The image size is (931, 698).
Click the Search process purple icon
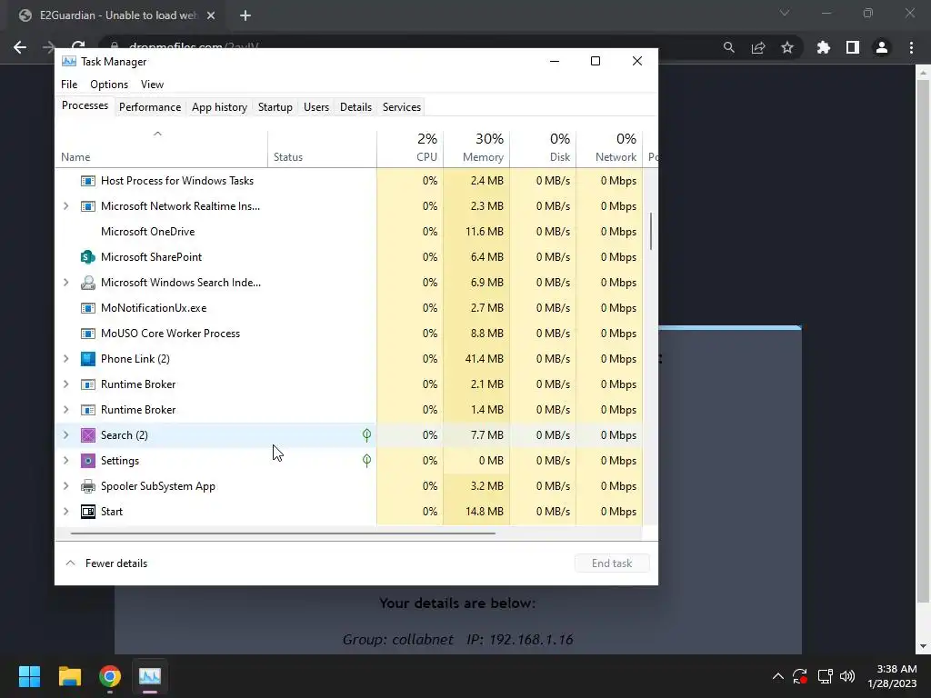88,435
